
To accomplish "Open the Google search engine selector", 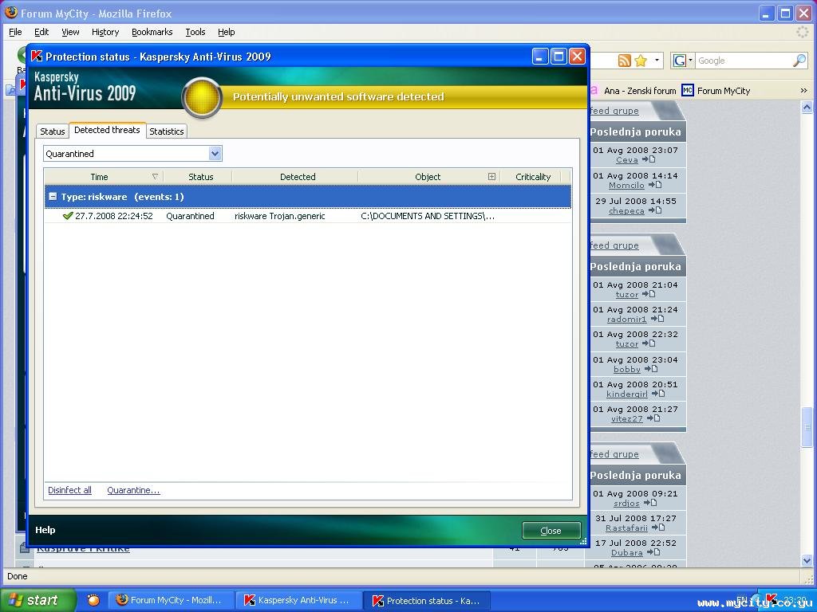I will (683, 61).
